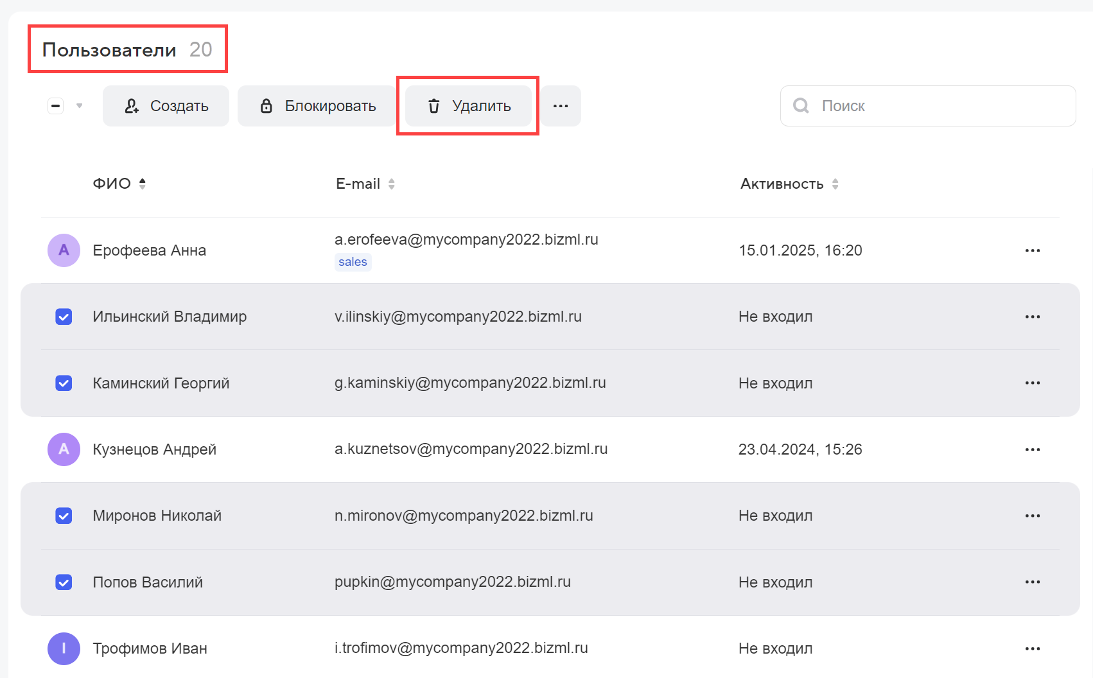Open more actions menu in the toolbar
Screen dimensions: 1093x678
coord(560,106)
